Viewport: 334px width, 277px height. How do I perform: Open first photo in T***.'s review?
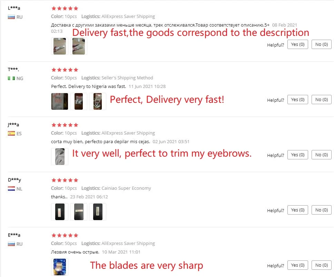(60, 101)
